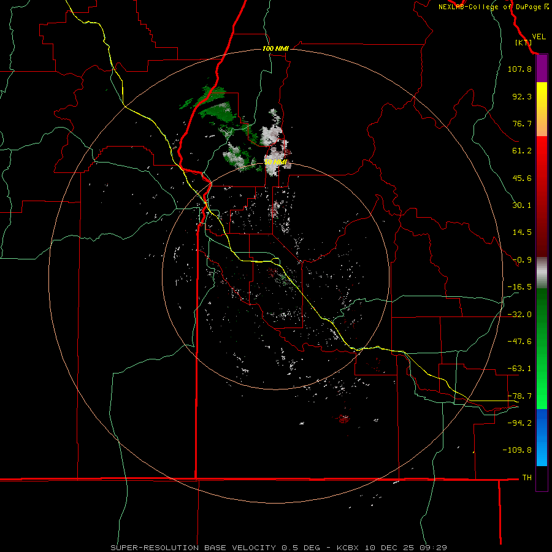The width and height of the screenshot is (552, 552).
Task: Click the -94.2 velocity scale value
Action: (x=519, y=423)
